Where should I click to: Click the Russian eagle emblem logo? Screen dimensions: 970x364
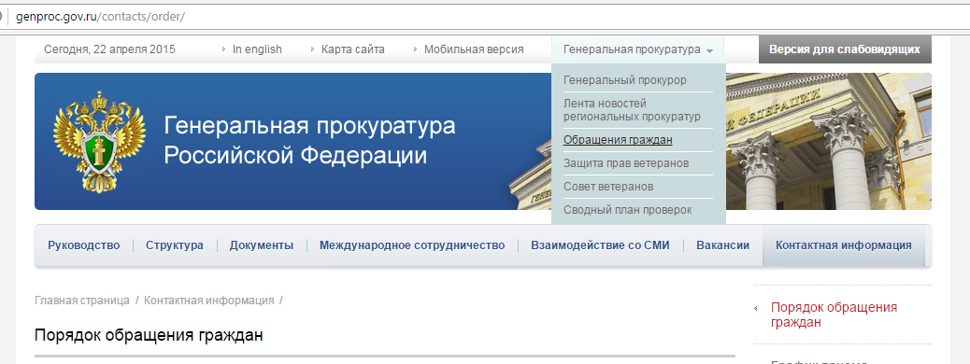click(99, 142)
